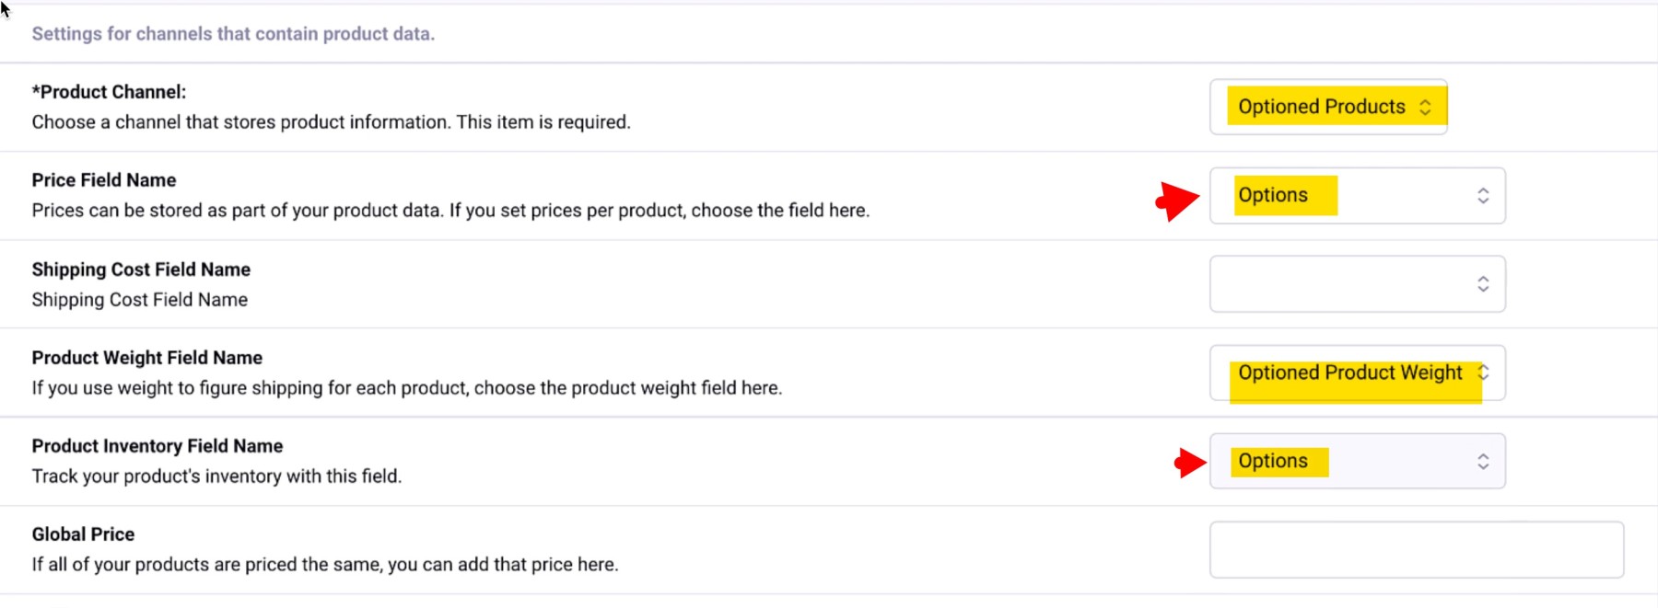
Task: Click the stepper arrows on Price Field dropdown
Action: [1483, 195]
